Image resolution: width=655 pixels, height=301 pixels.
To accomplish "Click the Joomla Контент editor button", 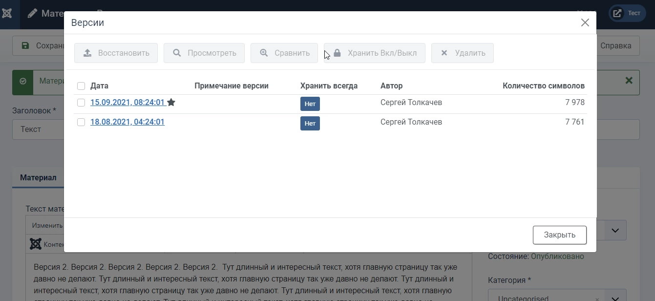I will point(47,244).
